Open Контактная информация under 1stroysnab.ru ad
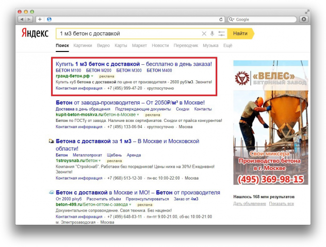The image size is (326, 247). 79,178
